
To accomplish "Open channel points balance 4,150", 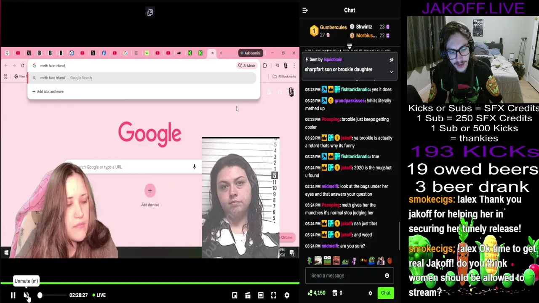I will click(x=317, y=293).
